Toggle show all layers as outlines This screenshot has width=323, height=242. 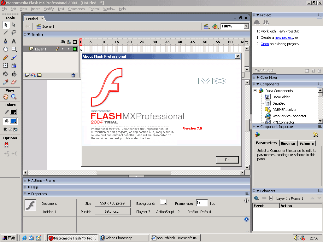click(x=75, y=42)
